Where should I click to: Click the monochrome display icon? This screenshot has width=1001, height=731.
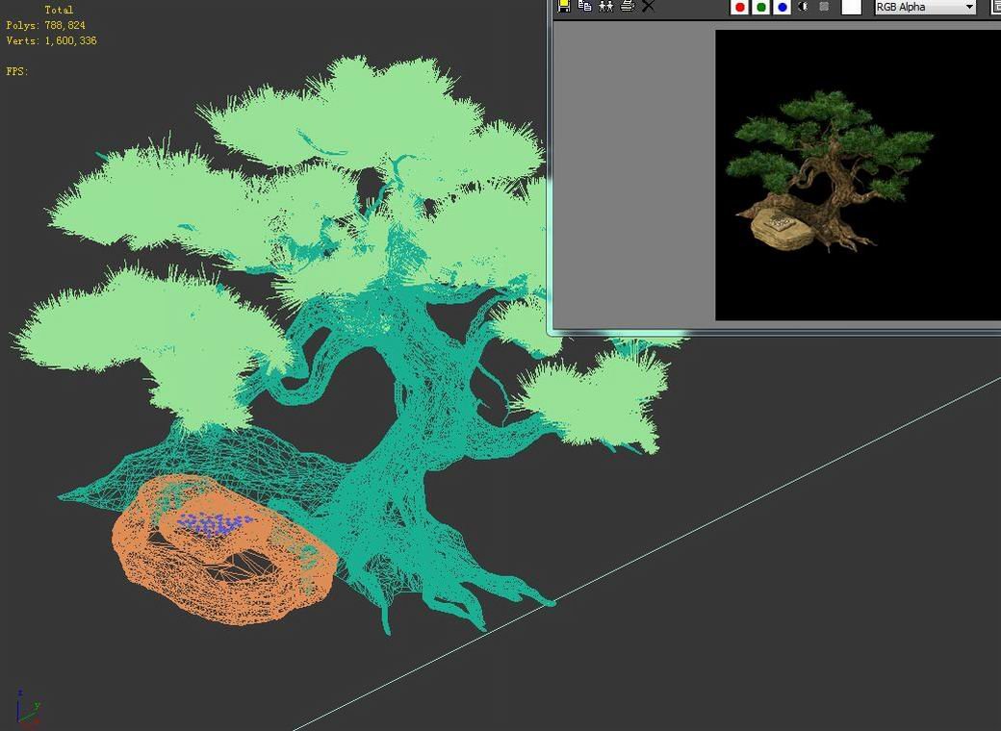tap(824, 7)
